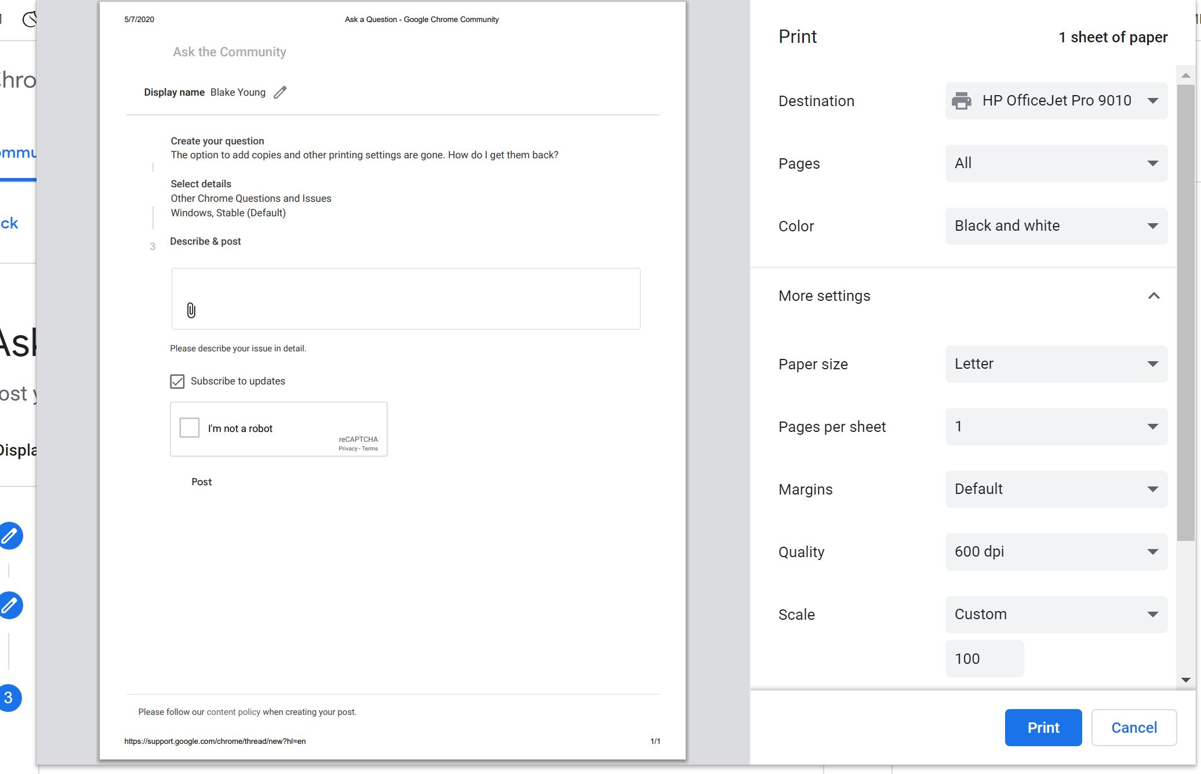1201x774 pixels.
Task: Click the 'Select details' step heading
Action: coord(201,184)
